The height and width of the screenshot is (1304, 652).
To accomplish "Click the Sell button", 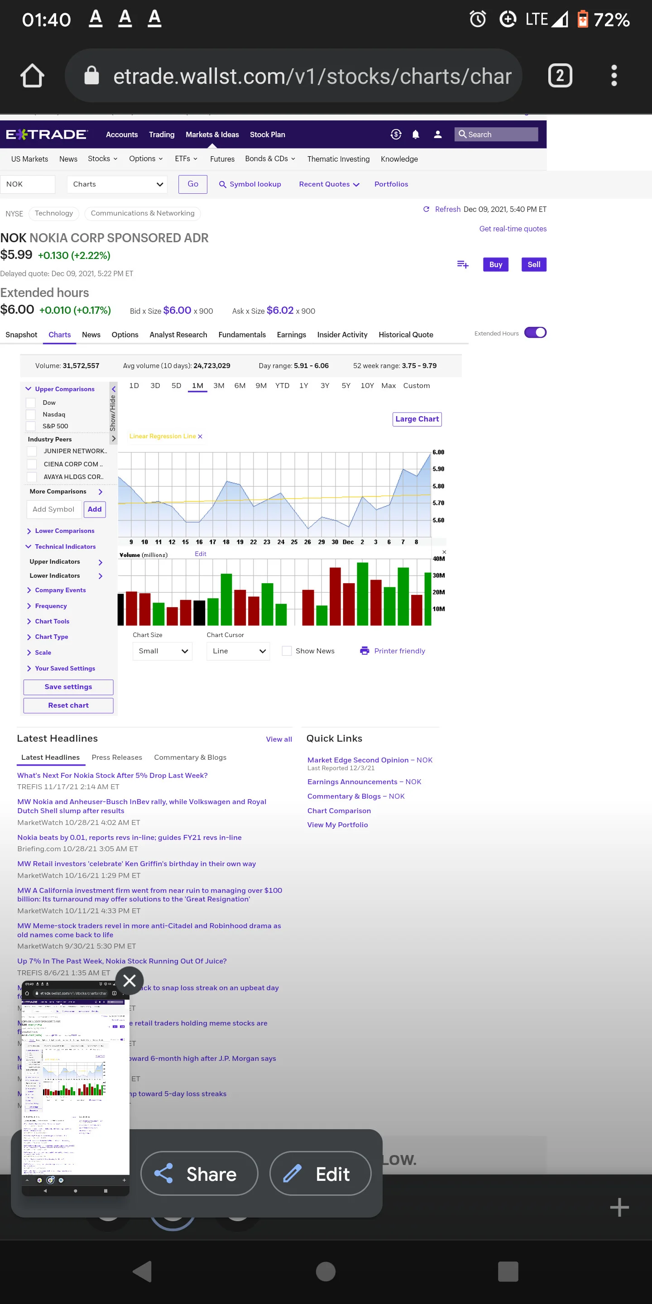I will [534, 264].
